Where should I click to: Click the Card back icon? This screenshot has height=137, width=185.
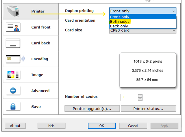(13, 43)
